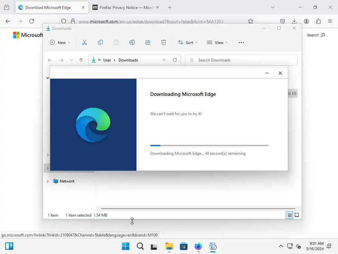The width and height of the screenshot is (338, 254).
Task: Click the Firefox URL address bar
Action: [151, 21]
